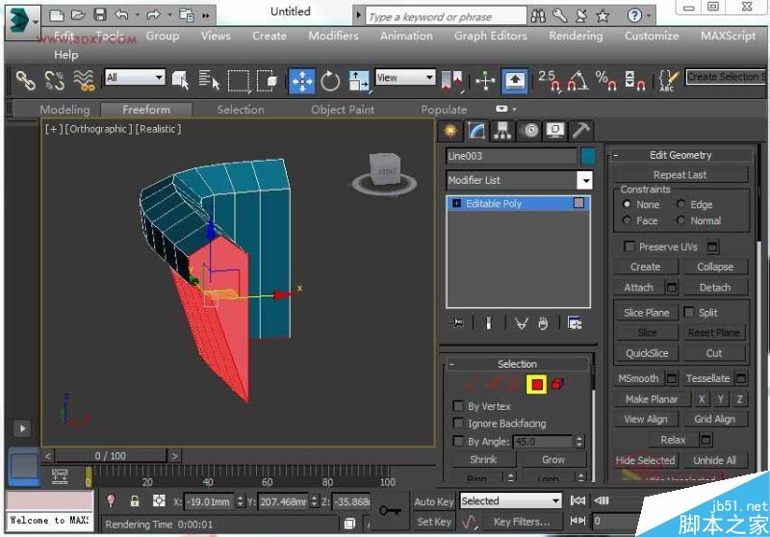Screen dimensions: 770x537
Task: Switch to the Utilities hammer panel
Action: pos(580,131)
